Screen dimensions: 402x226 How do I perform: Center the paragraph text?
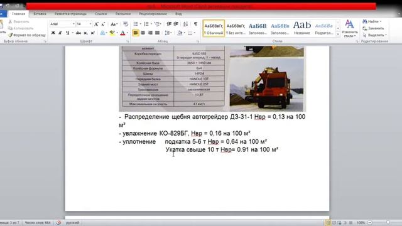point(143,33)
